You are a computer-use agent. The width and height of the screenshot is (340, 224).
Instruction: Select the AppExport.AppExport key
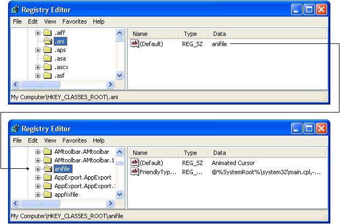click(x=82, y=177)
